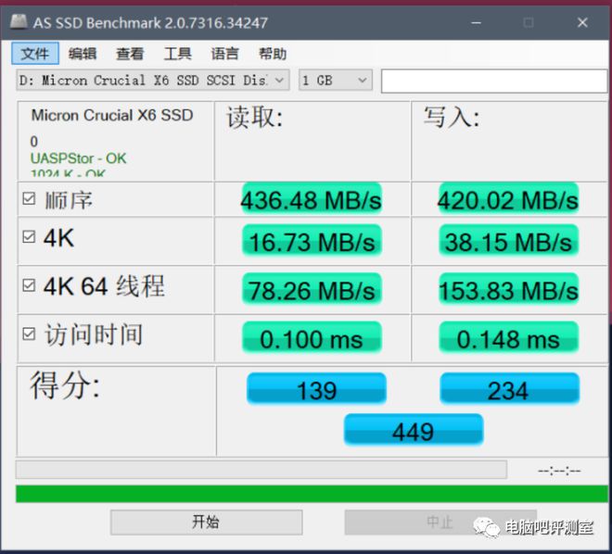Expand the 1 GB test size dropdown
The image size is (612, 554).
(x=336, y=81)
